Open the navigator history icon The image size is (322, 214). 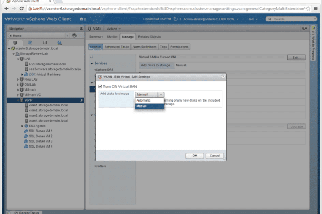tap(74, 36)
